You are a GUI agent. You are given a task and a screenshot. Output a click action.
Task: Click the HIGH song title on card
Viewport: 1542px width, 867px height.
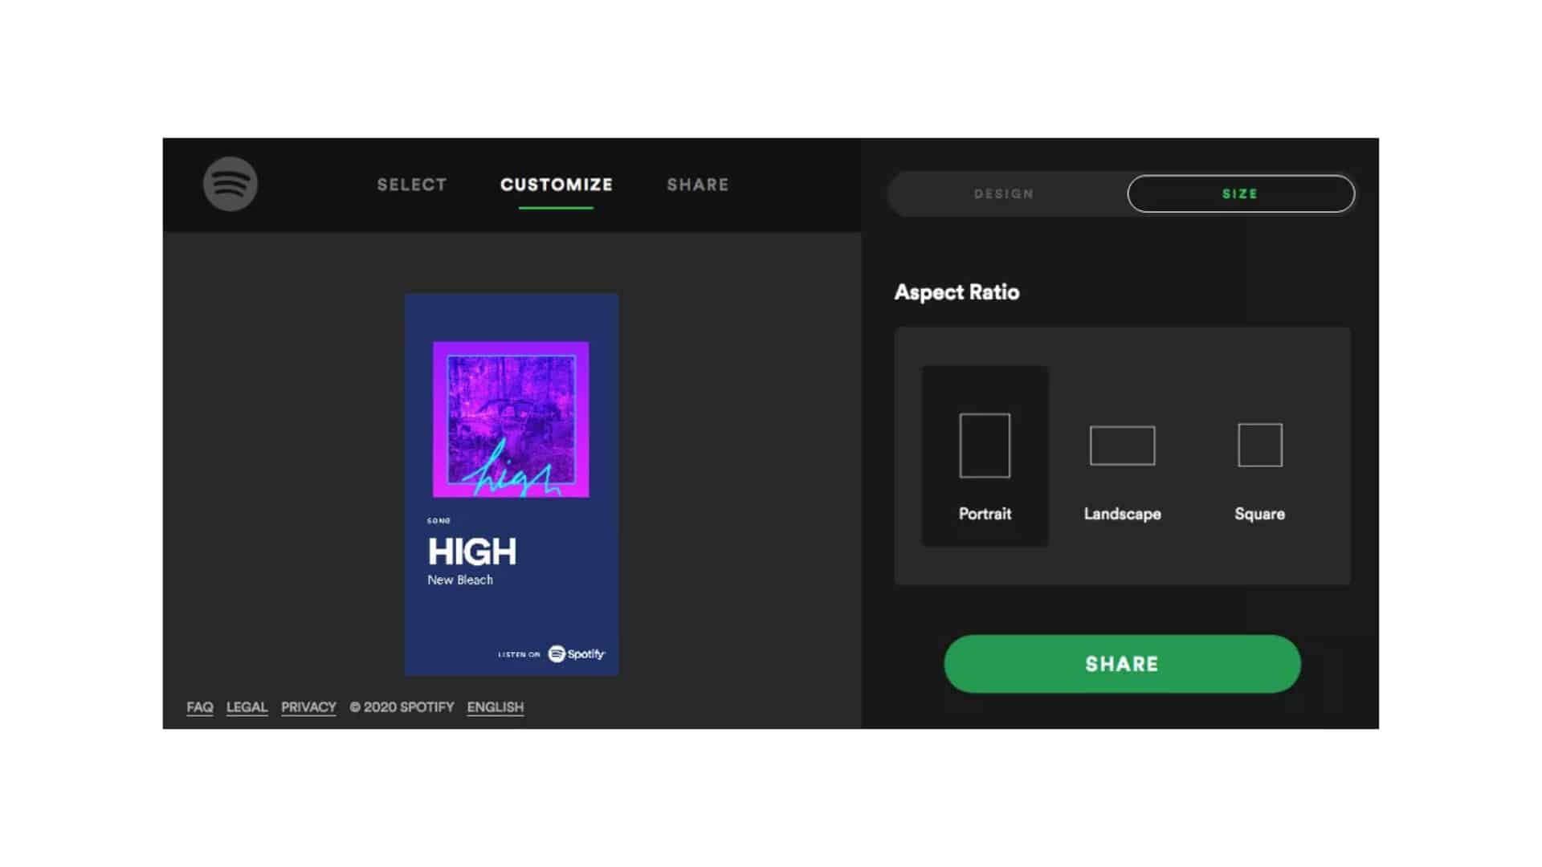(x=472, y=552)
